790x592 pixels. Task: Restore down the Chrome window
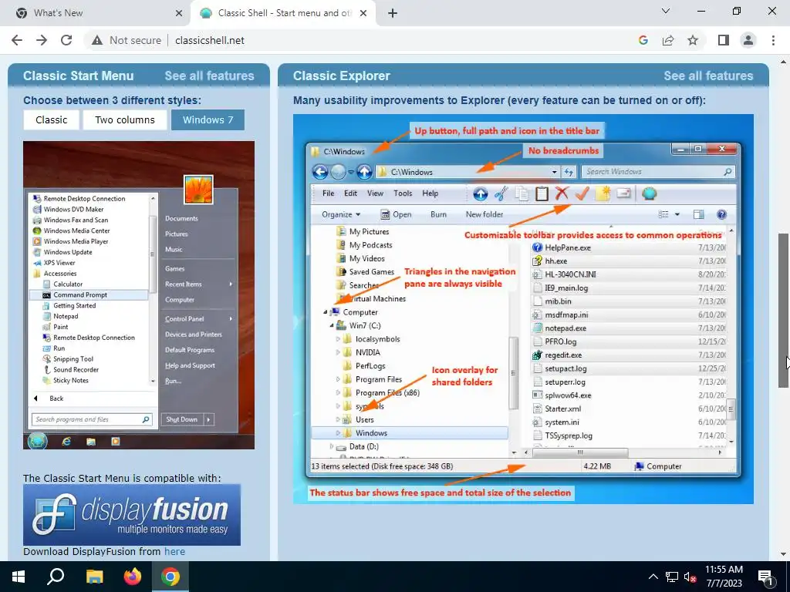pyautogui.click(x=737, y=11)
